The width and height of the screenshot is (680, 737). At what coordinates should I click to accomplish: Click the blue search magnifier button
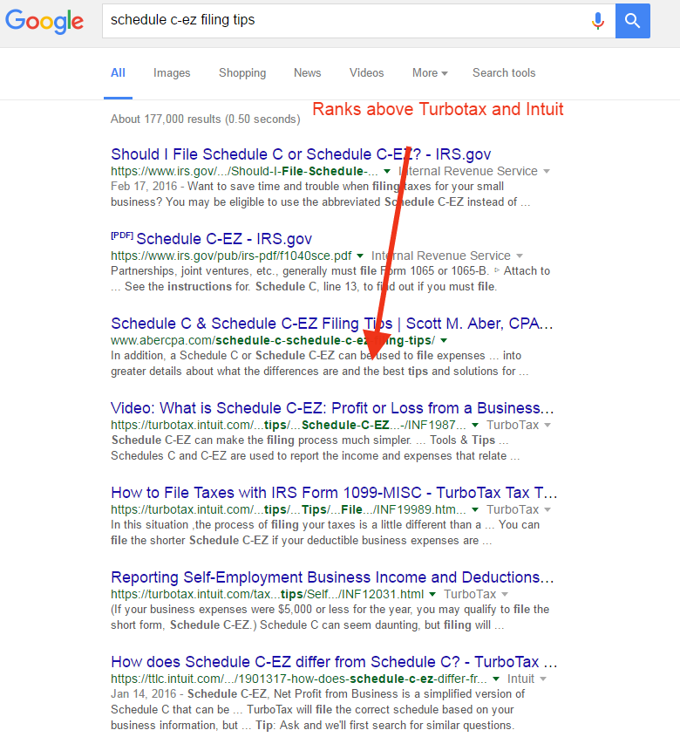click(x=633, y=21)
